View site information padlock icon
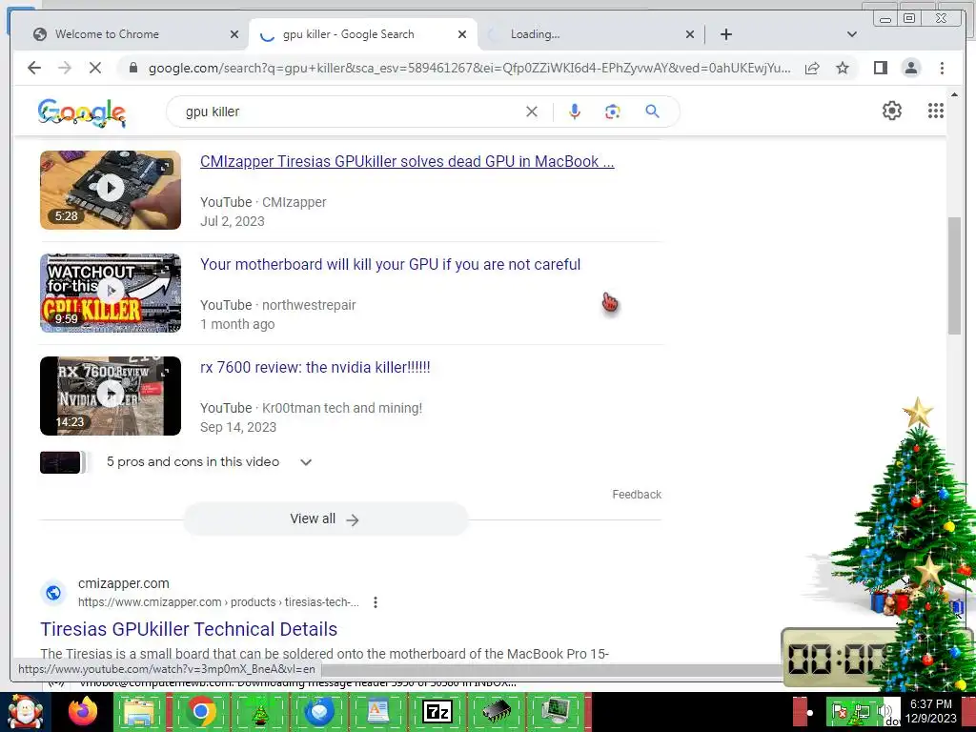976x732 pixels. 133,68
